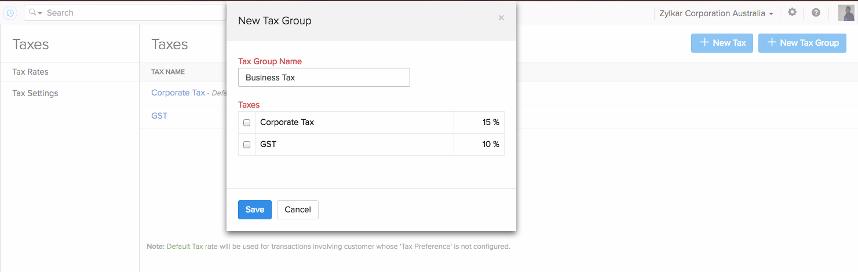The height and width of the screenshot is (272, 858).
Task: Open the recent history clock icon
Action: pos(10,13)
